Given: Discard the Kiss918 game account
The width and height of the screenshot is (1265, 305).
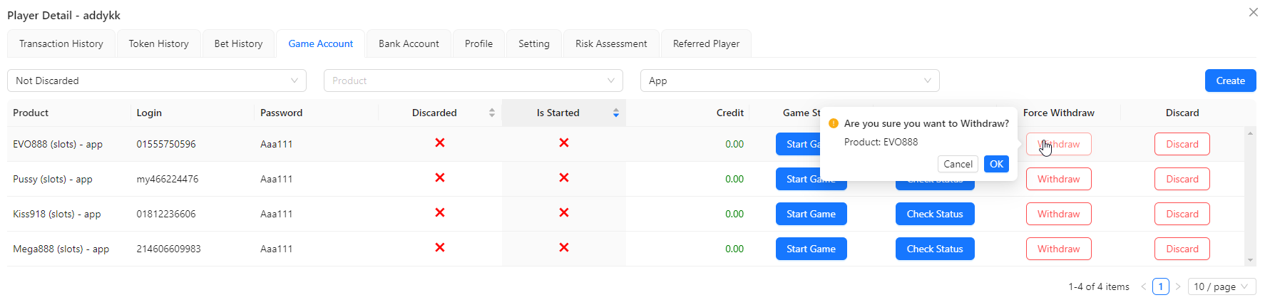Looking at the screenshot, I should [x=1182, y=214].
